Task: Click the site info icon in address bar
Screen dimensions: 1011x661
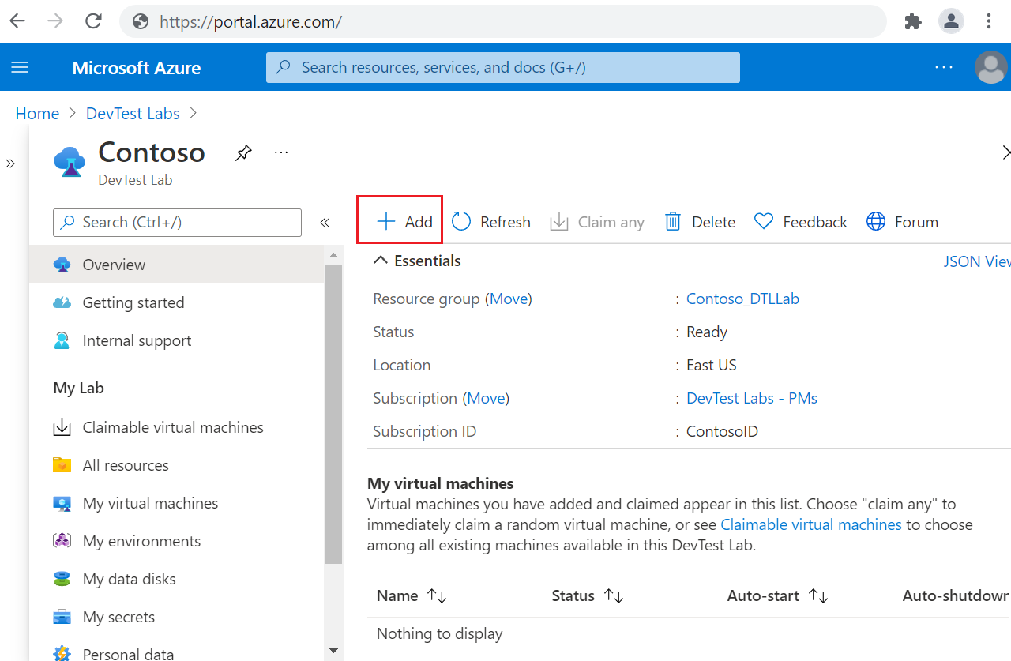Action: [141, 21]
